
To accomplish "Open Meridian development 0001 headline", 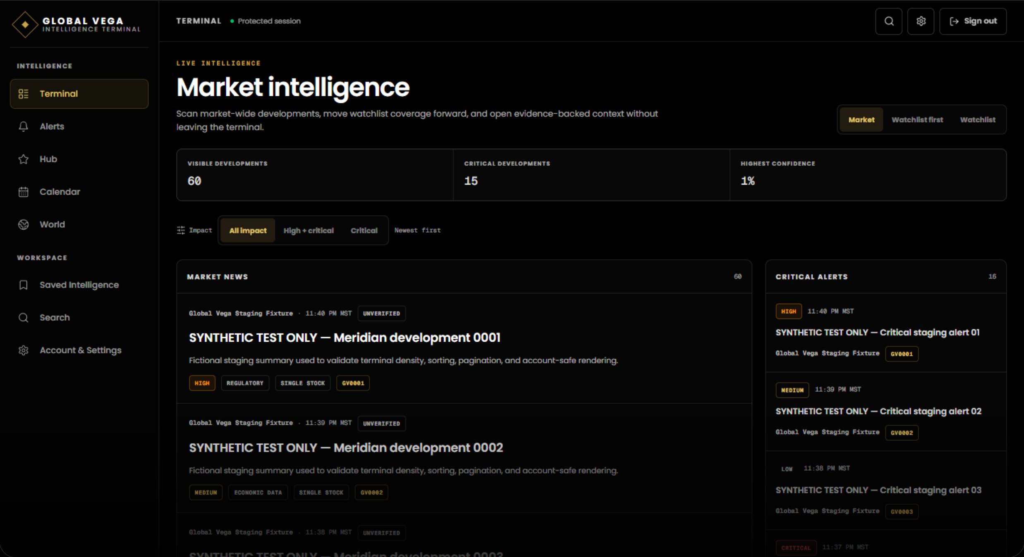I will [345, 338].
